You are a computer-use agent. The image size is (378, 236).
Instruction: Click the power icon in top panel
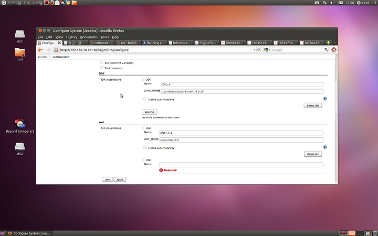tap(374, 3)
